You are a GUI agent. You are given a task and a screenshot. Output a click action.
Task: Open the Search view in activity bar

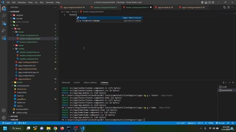tap(4, 15)
